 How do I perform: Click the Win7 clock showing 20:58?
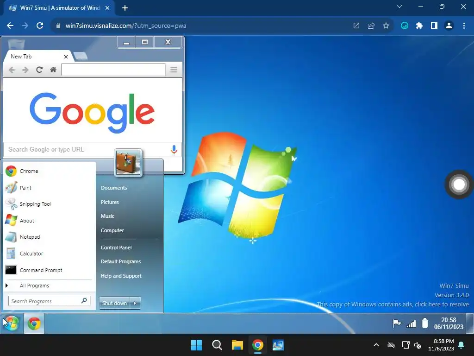pyautogui.click(x=449, y=323)
